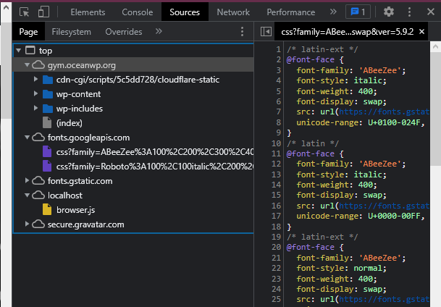Switch to the Overrides tab

tap(124, 32)
